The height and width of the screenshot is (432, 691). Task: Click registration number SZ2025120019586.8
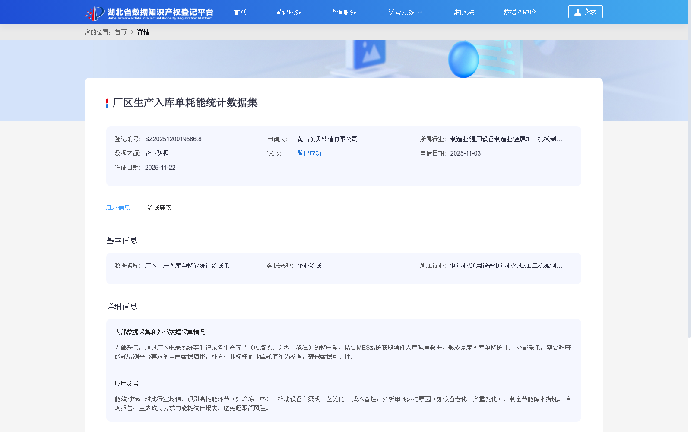tap(173, 139)
